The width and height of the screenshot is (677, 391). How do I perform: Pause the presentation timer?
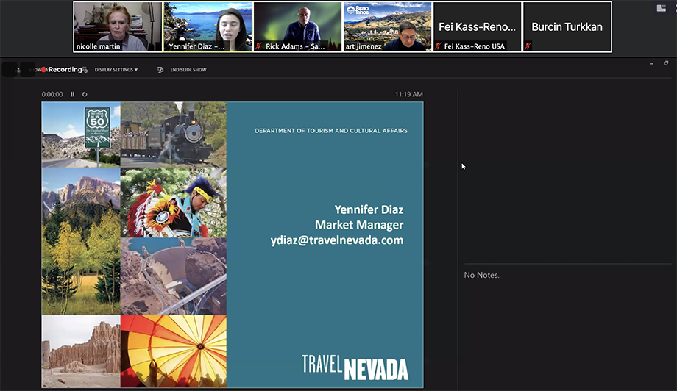73,94
